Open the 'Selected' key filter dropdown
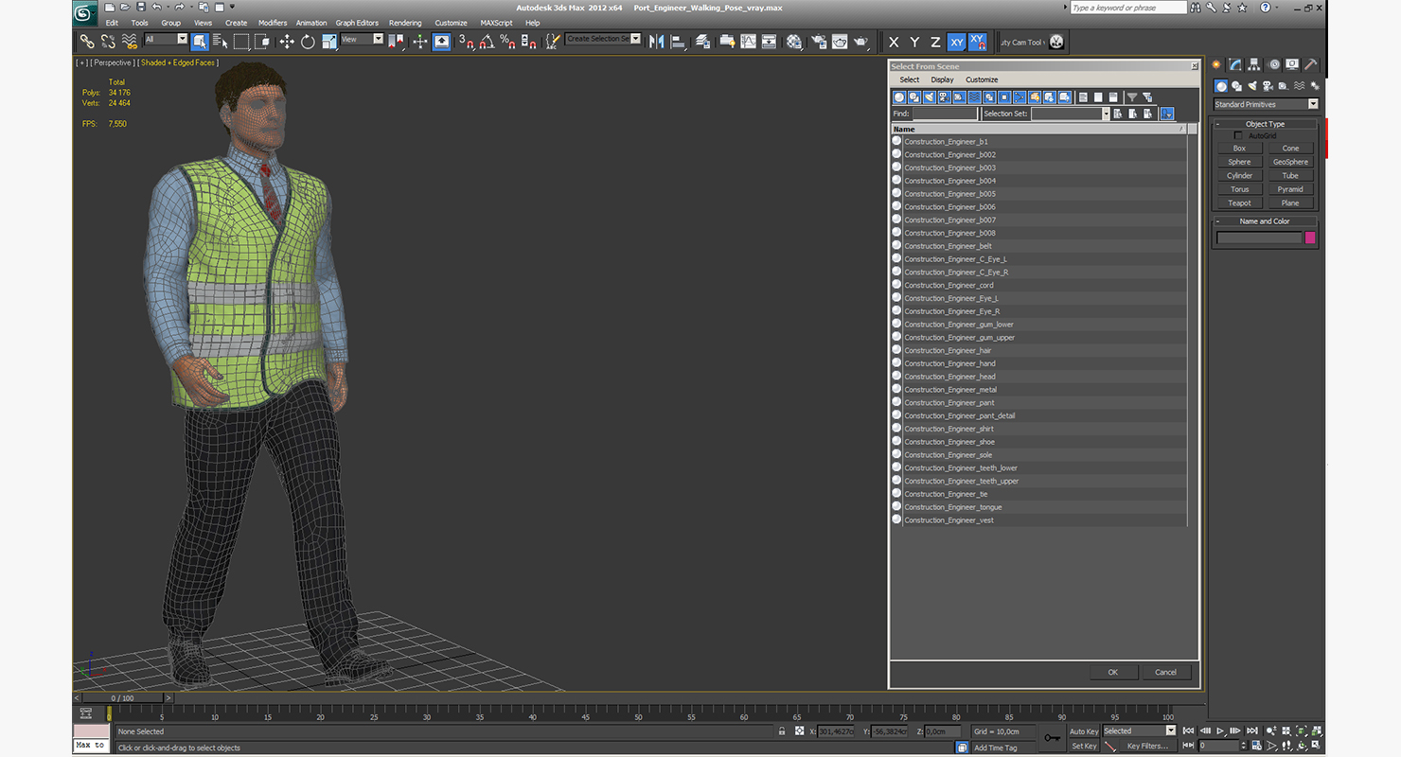Image resolution: width=1401 pixels, height=757 pixels. click(1139, 731)
